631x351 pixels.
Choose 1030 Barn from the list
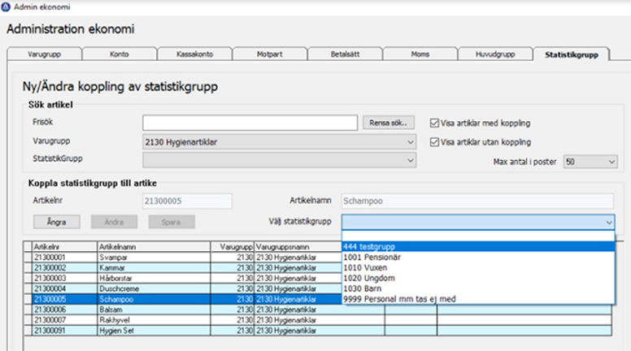[x=478, y=288]
